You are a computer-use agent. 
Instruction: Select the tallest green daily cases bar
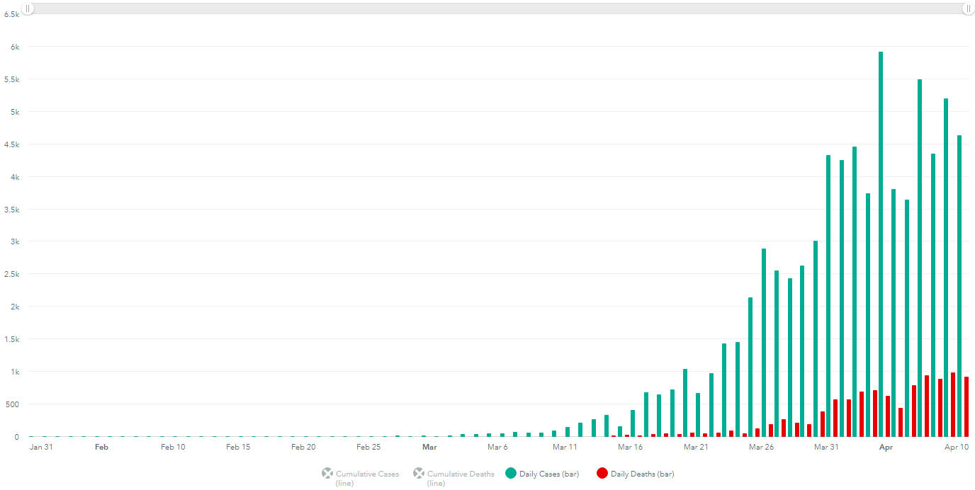pos(881,241)
